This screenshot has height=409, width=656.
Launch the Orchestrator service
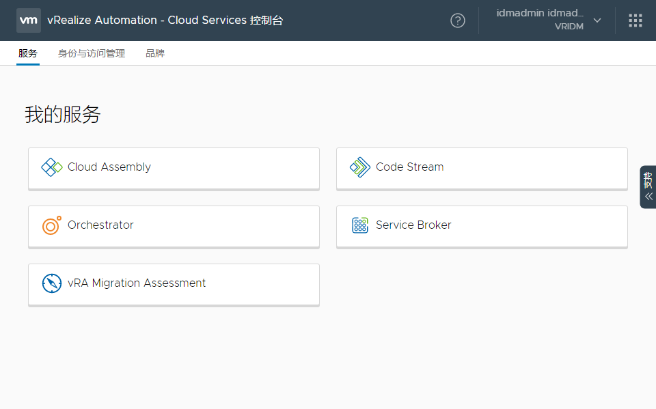pos(174,227)
